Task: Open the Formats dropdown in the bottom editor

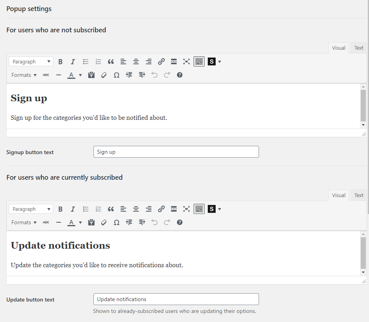Action: 24,222
